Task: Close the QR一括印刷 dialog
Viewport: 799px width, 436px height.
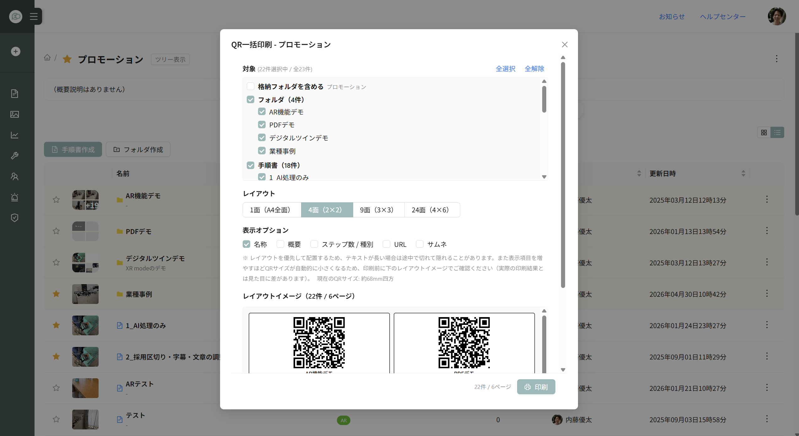Action: coord(565,45)
